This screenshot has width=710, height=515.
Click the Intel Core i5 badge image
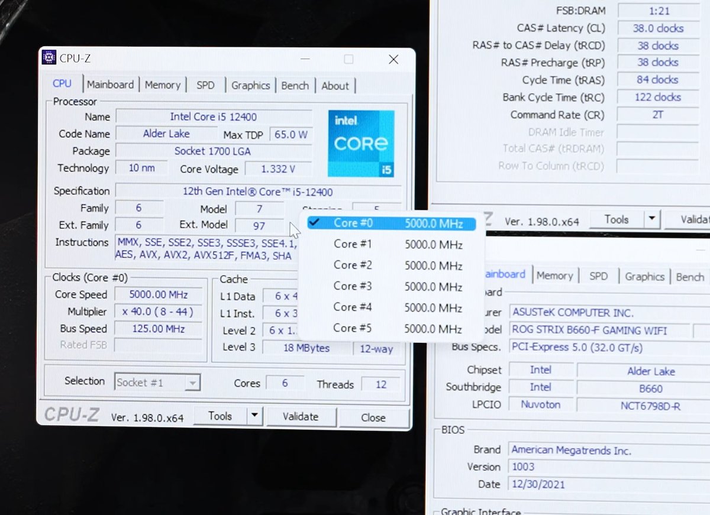[361, 144]
